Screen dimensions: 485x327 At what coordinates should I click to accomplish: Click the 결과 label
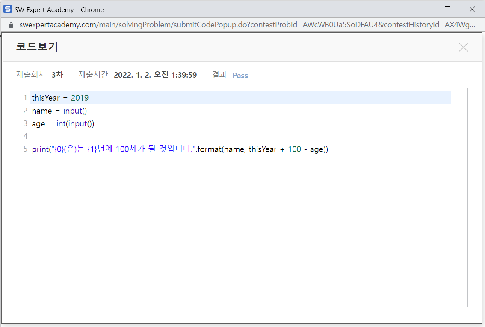pyautogui.click(x=219, y=75)
